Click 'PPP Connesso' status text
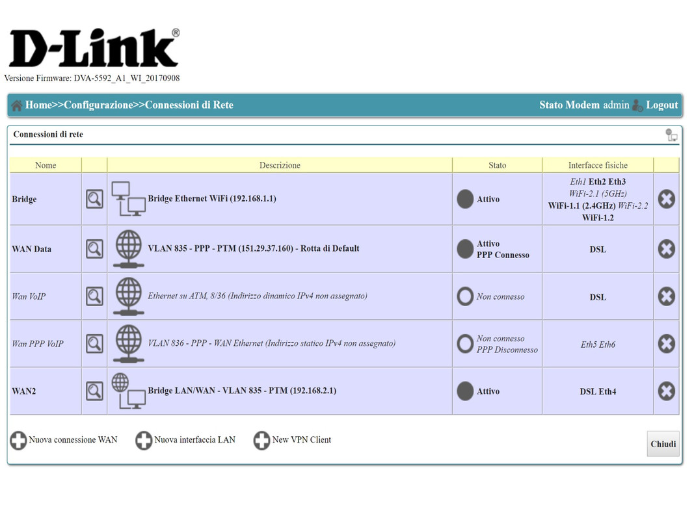The image size is (694, 520). (503, 255)
